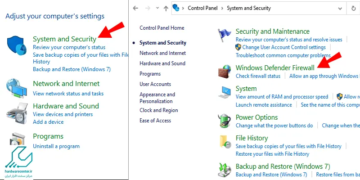The width and height of the screenshot is (360, 180).
Task: Click the Hardware and Sound printer icon
Action: (x=18, y=113)
